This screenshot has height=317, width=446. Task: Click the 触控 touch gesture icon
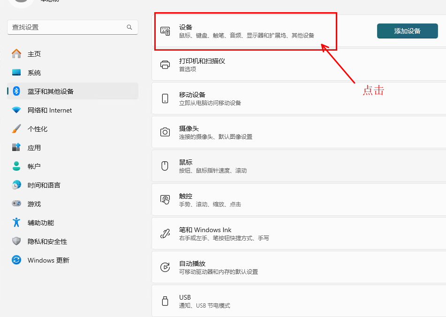tap(165, 200)
